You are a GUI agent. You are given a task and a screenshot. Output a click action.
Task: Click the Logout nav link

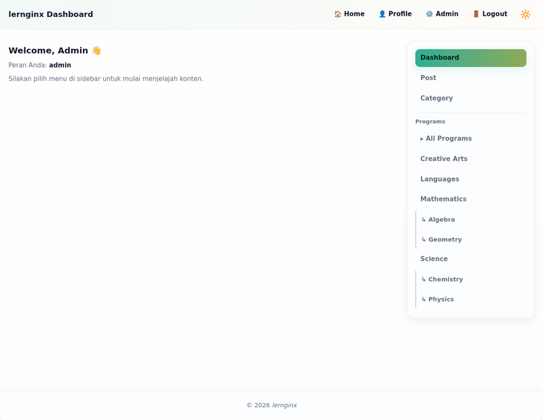[489, 14]
